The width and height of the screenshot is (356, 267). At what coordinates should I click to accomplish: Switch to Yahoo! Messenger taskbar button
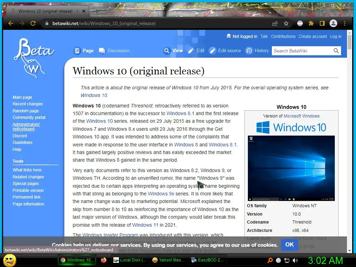pos(169,260)
